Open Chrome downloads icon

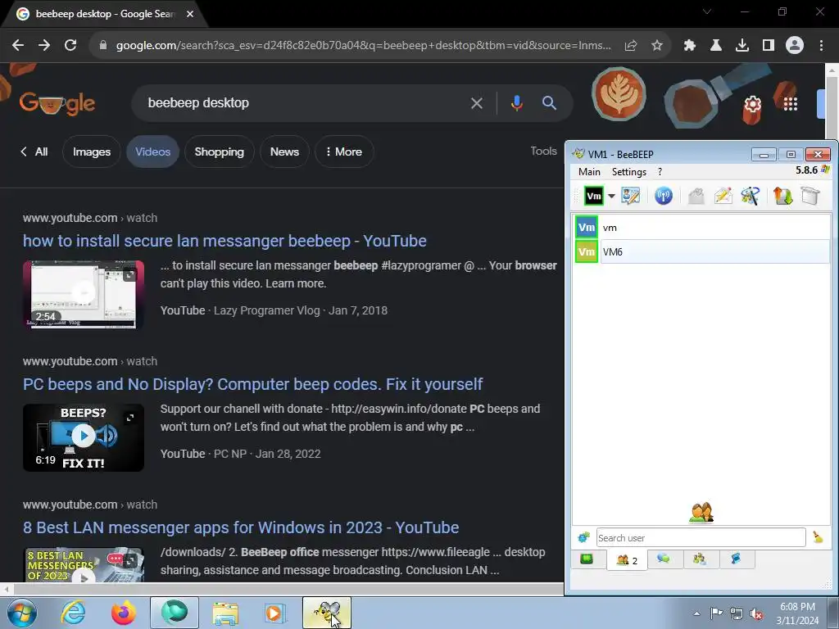742,46
